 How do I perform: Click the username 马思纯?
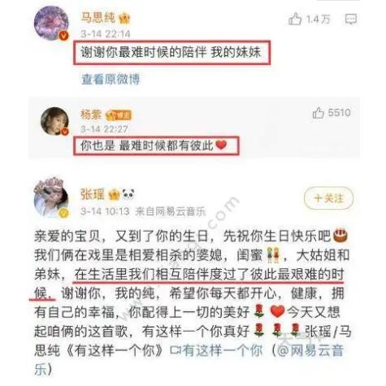tap(98, 18)
